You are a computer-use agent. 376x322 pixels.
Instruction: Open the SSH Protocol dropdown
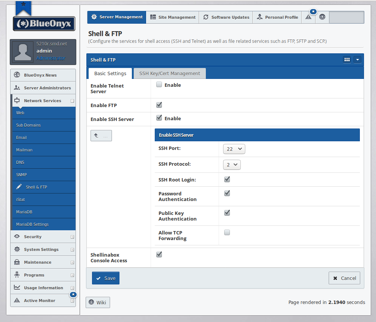[232, 165]
